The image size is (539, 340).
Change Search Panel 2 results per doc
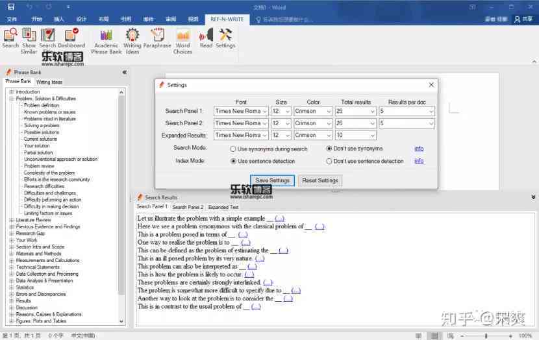click(407, 123)
